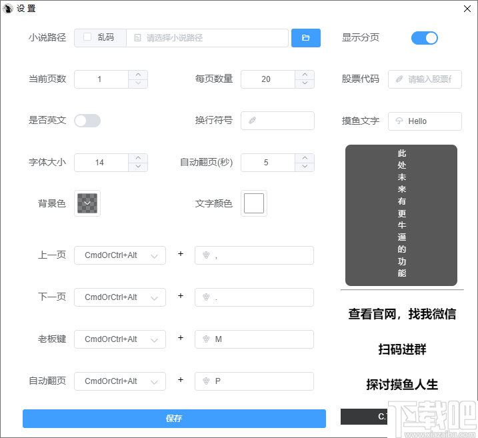478x438 pixels.
Task: Click the 自动翻页(秒) number field
Action: tap(268, 163)
